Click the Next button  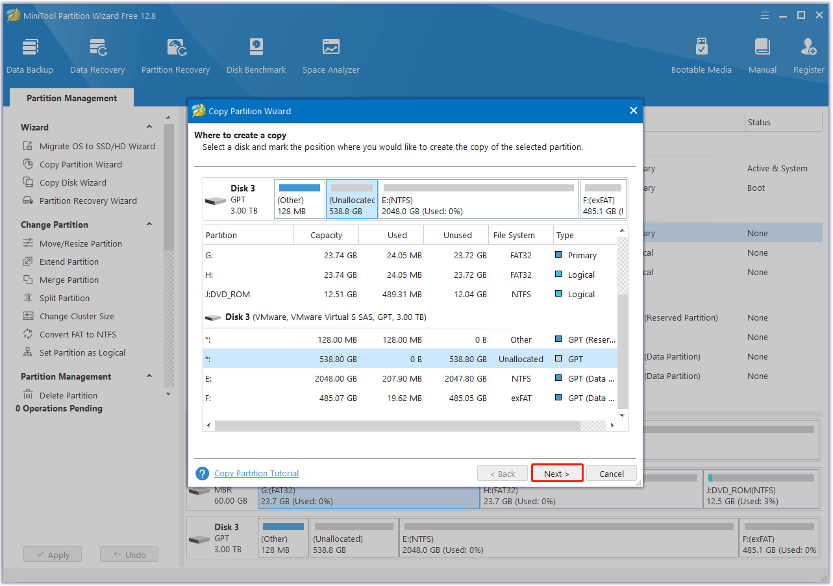557,473
